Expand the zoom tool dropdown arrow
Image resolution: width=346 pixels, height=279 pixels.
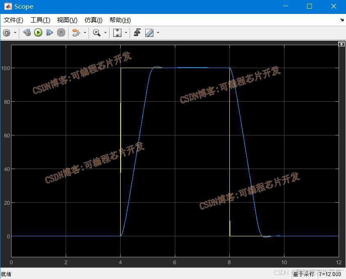[105, 33]
